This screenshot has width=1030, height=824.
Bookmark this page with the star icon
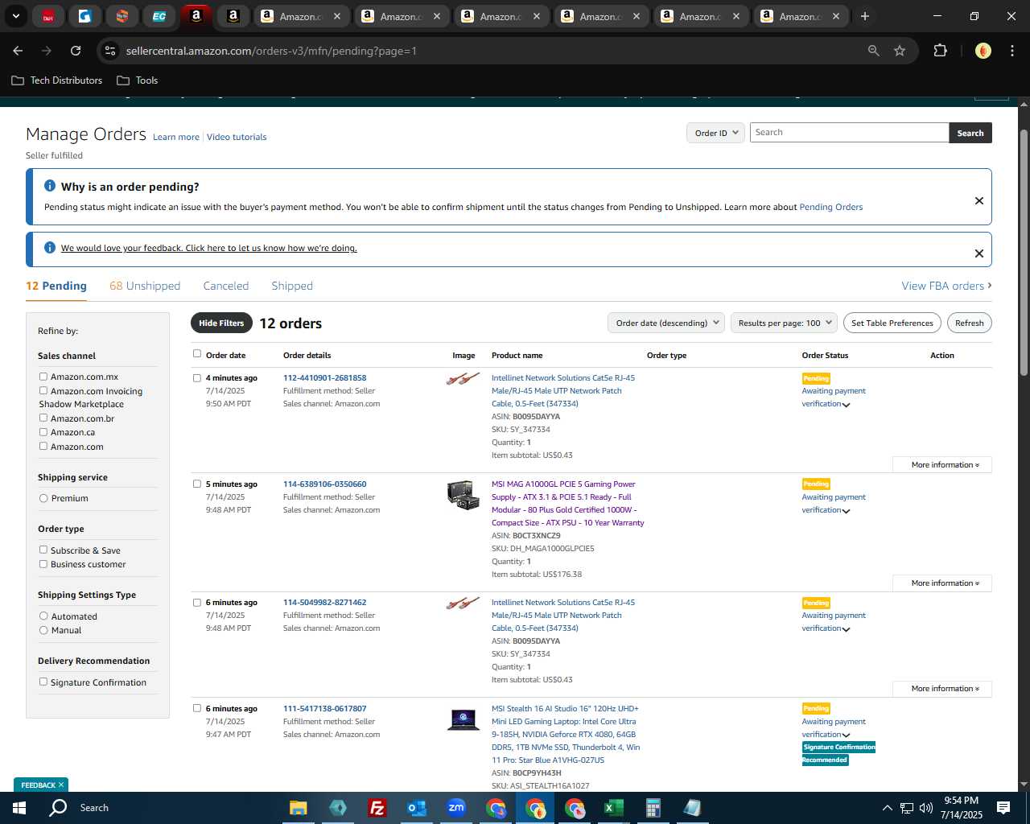pyautogui.click(x=900, y=51)
